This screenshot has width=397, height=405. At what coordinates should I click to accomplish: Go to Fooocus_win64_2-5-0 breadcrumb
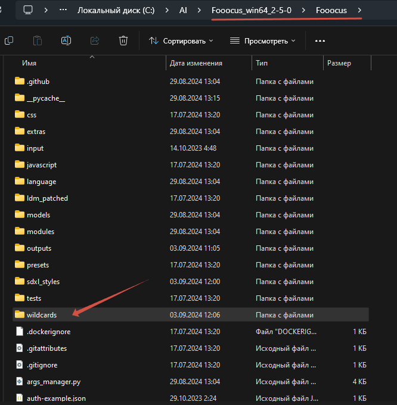[x=252, y=10]
